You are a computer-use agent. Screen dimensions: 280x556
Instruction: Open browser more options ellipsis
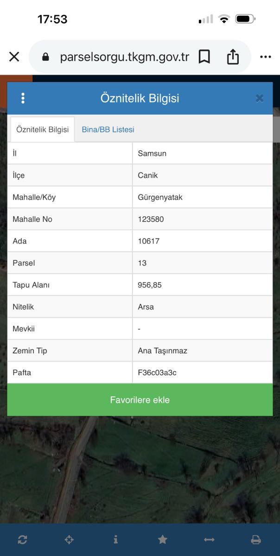[x=265, y=57]
